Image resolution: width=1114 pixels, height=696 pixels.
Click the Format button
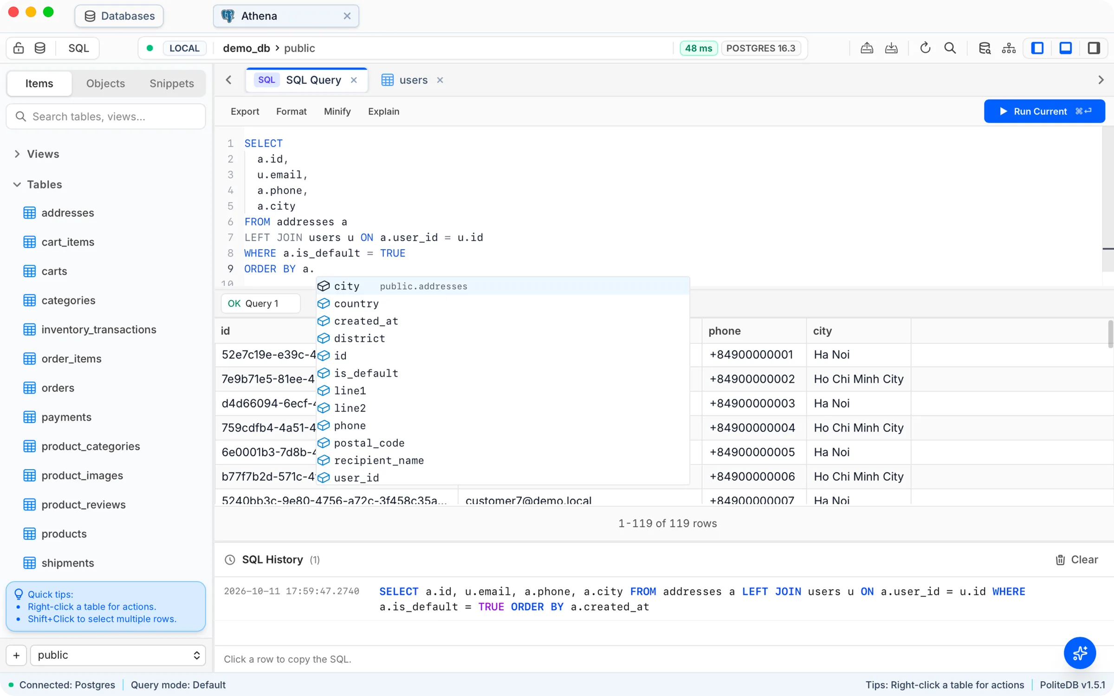click(x=291, y=111)
